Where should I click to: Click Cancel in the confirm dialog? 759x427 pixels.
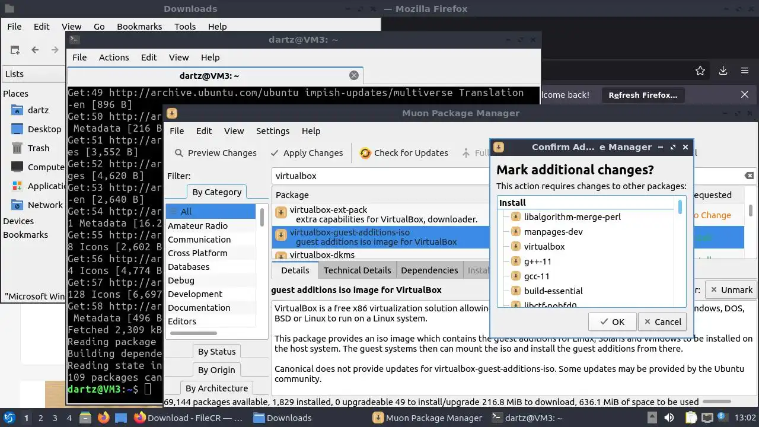pos(662,322)
